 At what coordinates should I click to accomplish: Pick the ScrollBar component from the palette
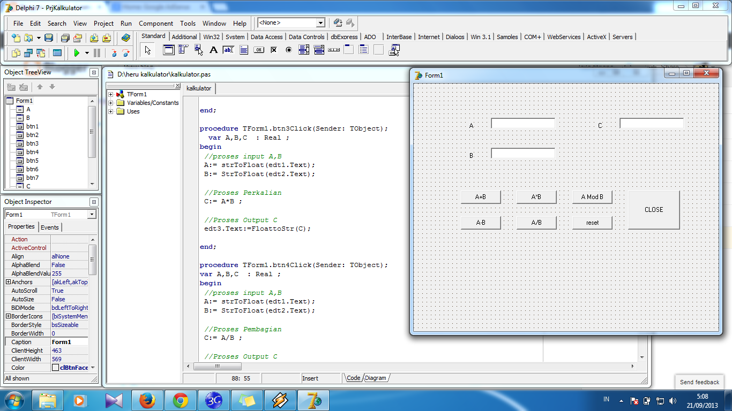[x=334, y=50]
